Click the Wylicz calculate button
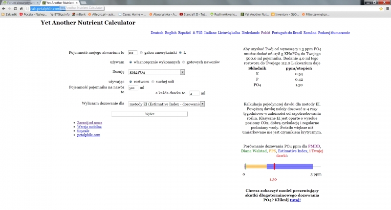The width and height of the screenshot is (391, 210). point(150,114)
